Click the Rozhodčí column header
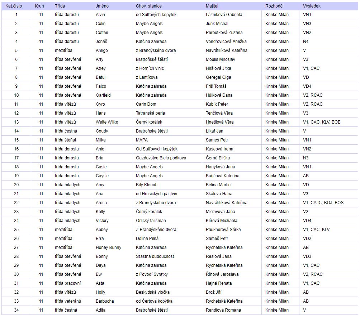 pyautogui.click(x=275, y=6)
